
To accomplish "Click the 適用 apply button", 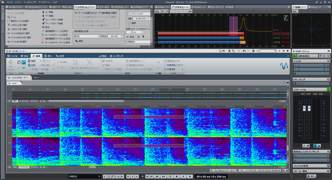I will coord(79,41).
